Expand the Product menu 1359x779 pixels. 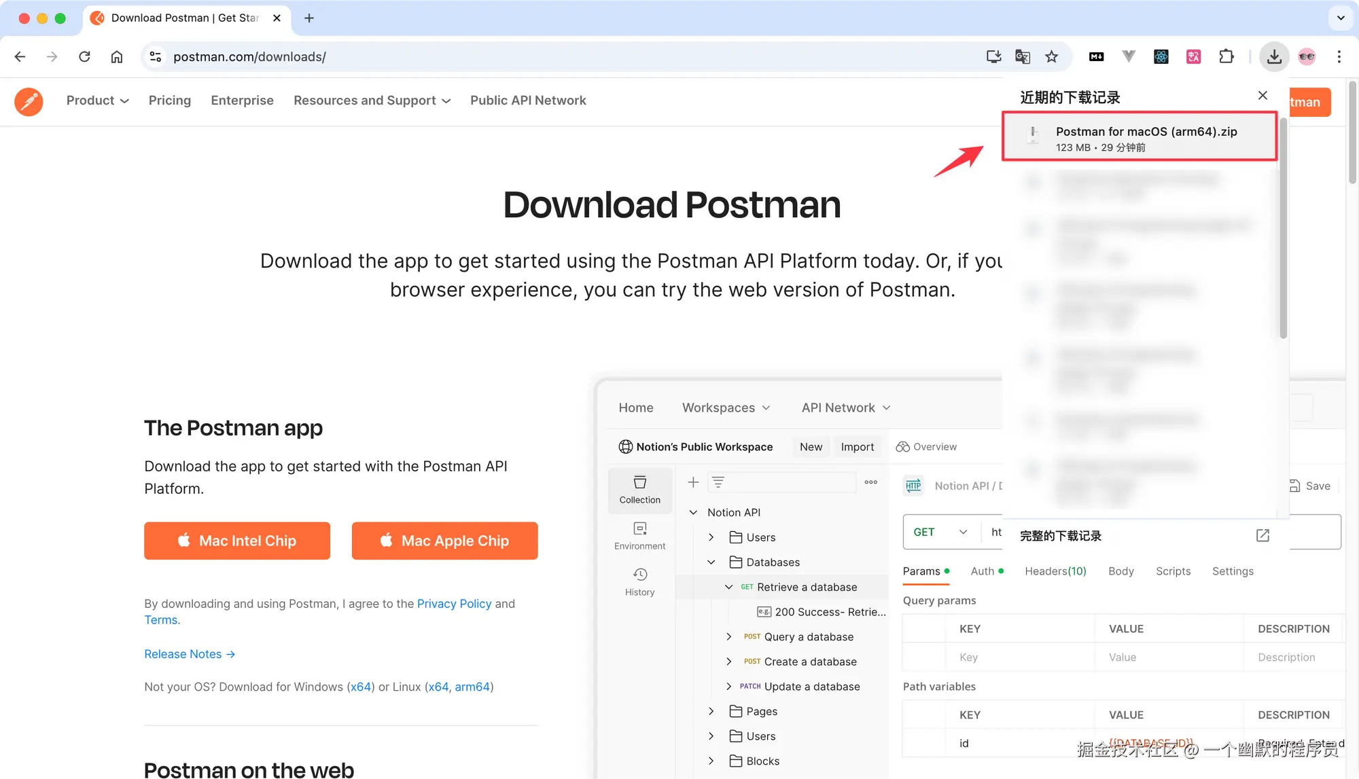coord(98,101)
